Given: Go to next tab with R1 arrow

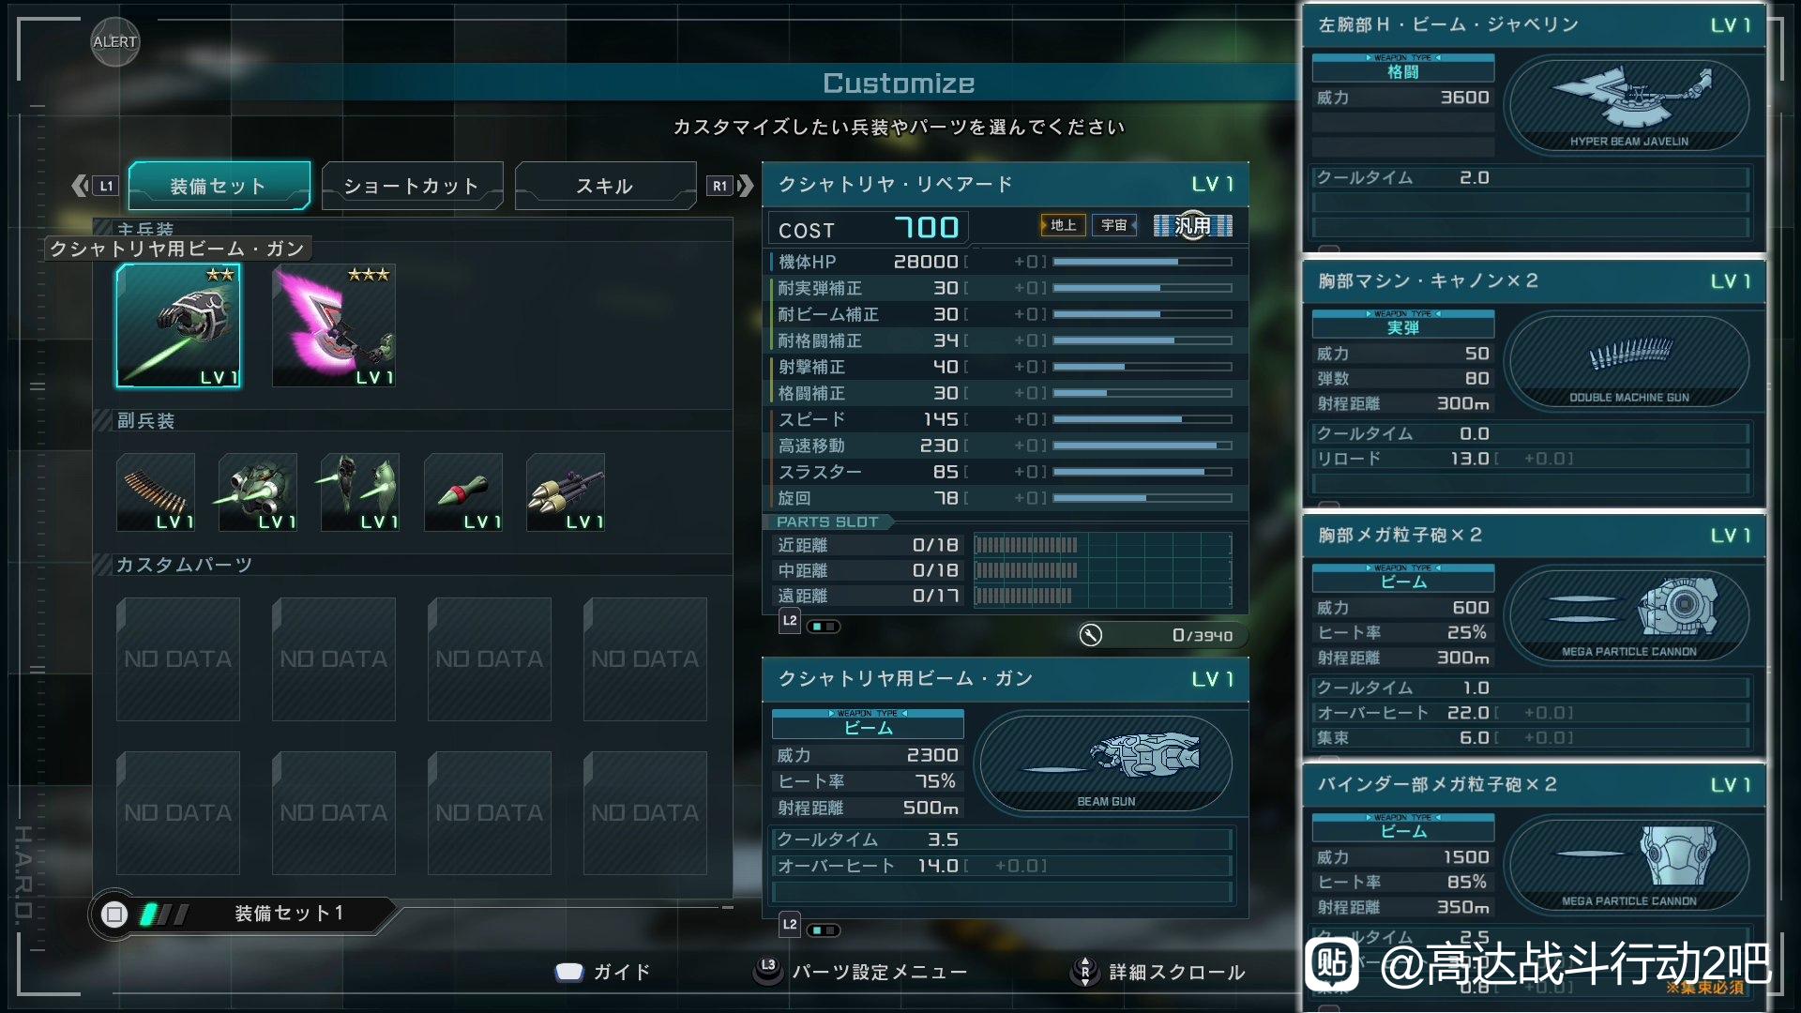Looking at the screenshot, I should tap(730, 186).
